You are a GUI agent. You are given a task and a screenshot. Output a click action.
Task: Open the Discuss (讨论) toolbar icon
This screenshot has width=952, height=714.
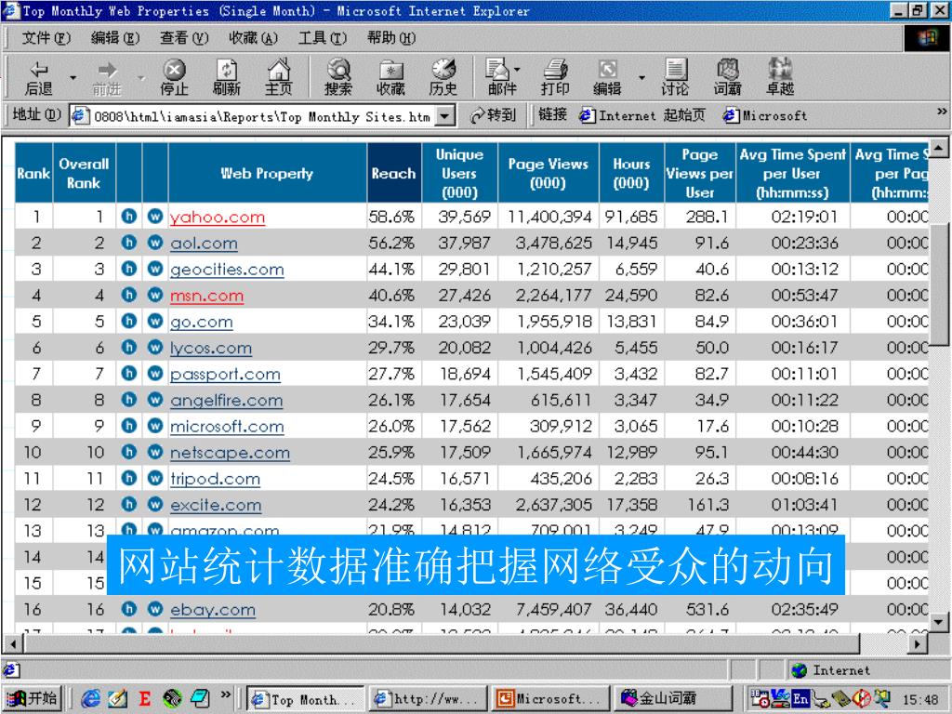click(675, 78)
